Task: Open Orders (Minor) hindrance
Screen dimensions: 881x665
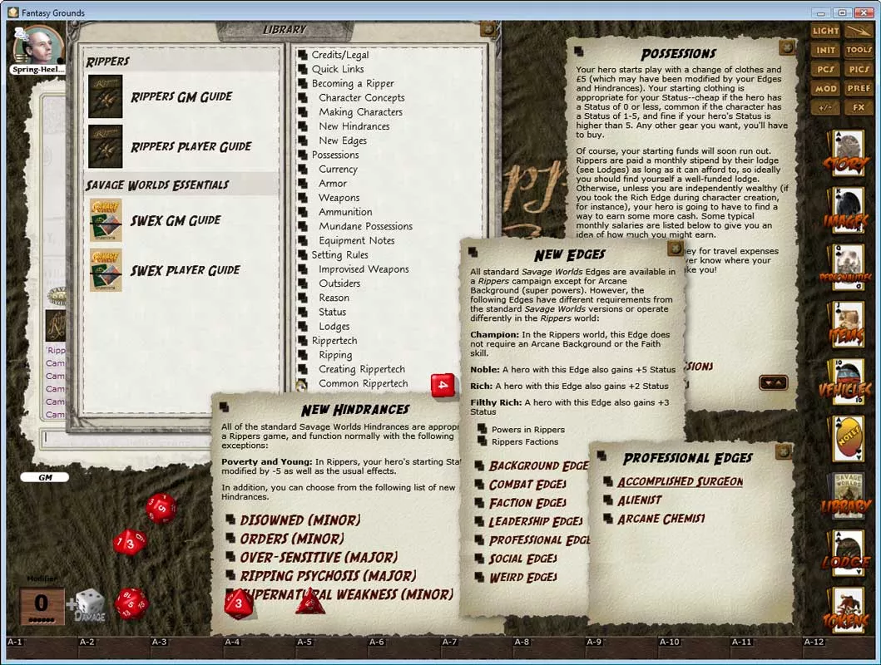Action: 292,539
